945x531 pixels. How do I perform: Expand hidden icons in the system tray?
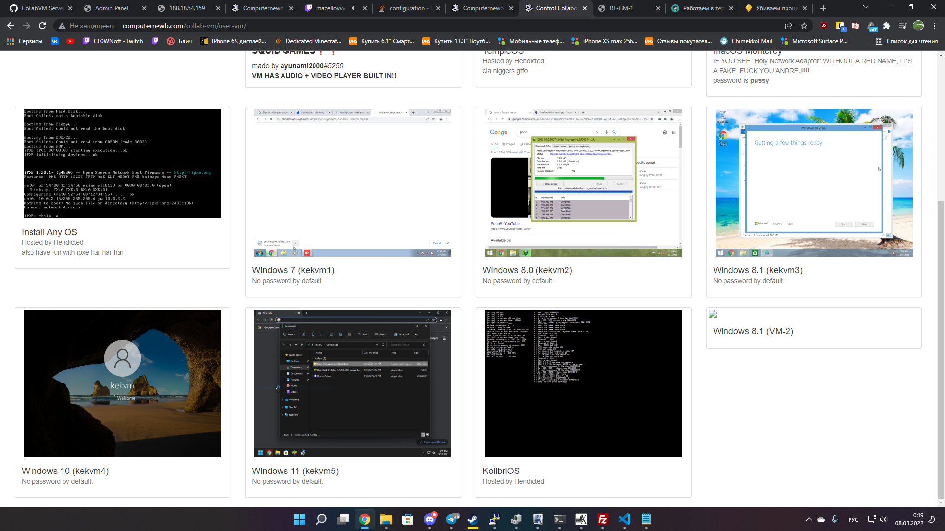808,519
